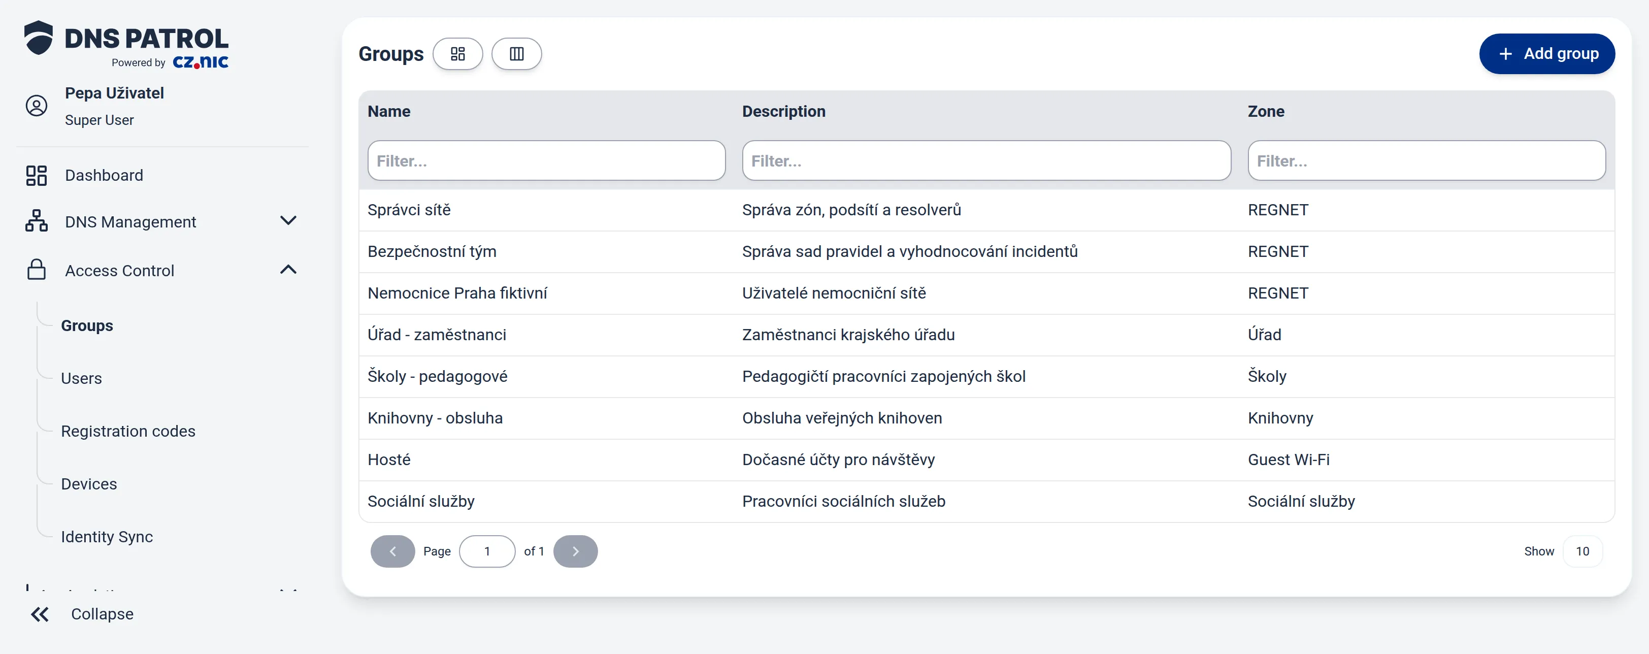Image resolution: width=1649 pixels, height=654 pixels.
Task: Click the Add group button
Action: click(1546, 54)
